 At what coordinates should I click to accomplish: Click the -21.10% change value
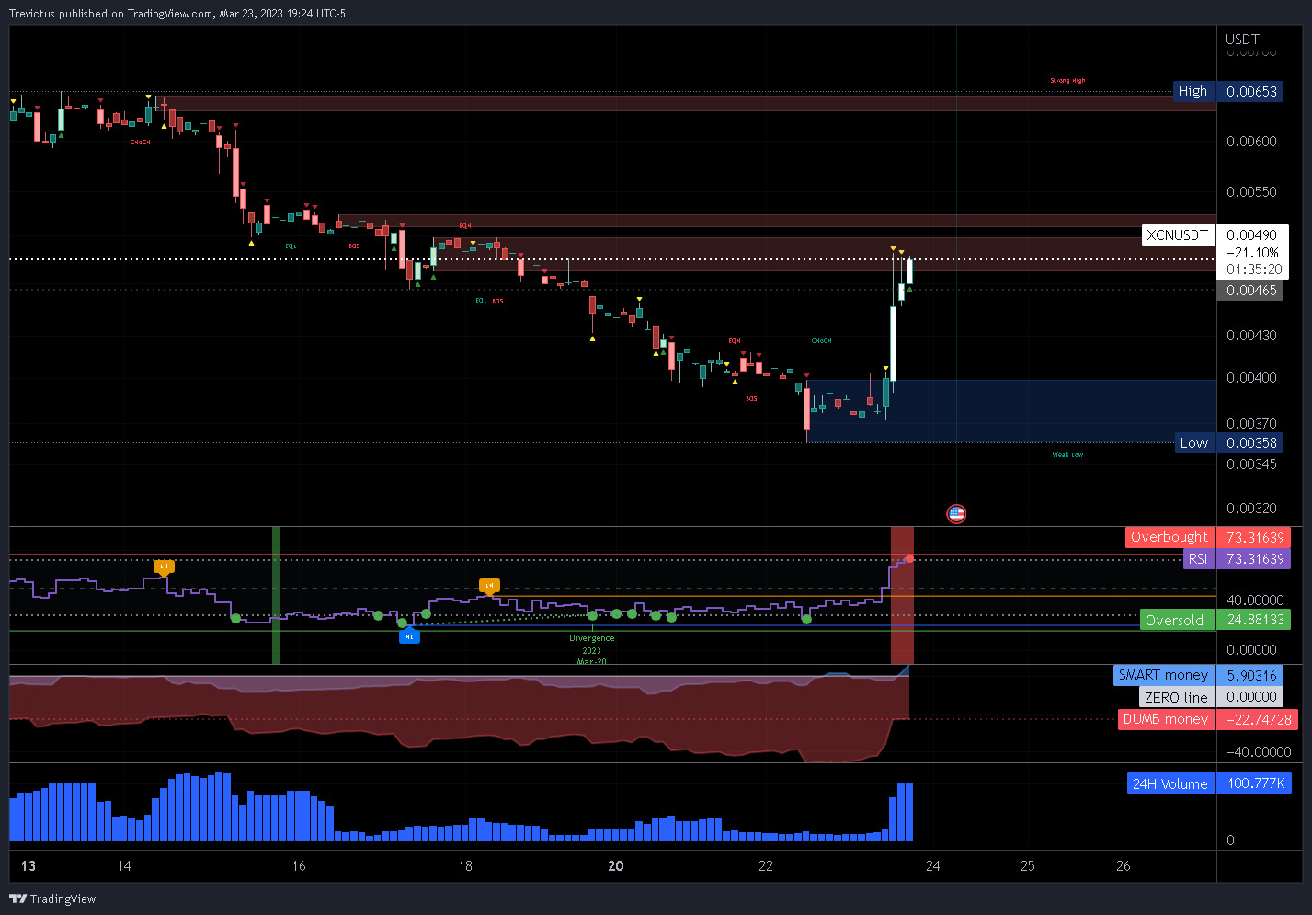click(1252, 252)
